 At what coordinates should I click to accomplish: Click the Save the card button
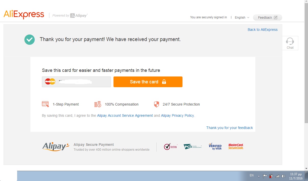148,82
